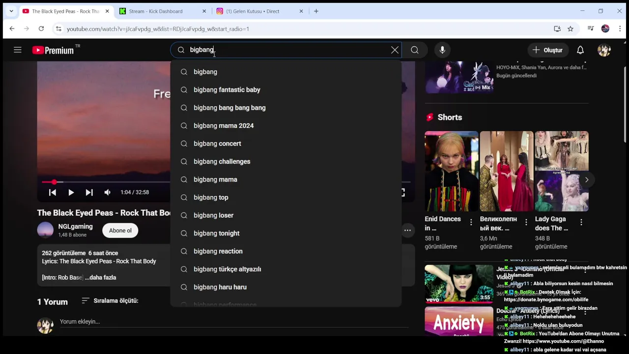This screenshot has height=354, width=629.
Task: Open tab search dropdown arrow
Action: [x=11, y=11]
